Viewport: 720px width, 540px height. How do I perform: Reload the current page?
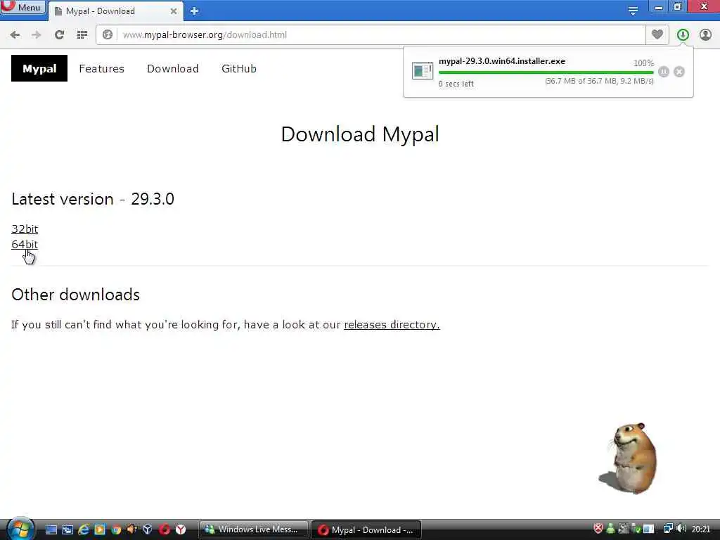pyautogui.click(x=59, y=35)
